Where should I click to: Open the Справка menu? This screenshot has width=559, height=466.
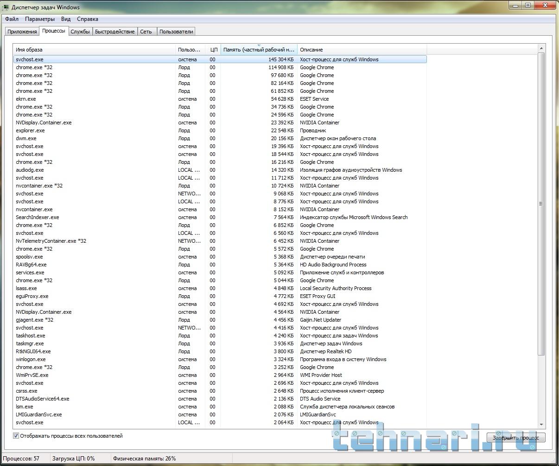click(88, 19)
